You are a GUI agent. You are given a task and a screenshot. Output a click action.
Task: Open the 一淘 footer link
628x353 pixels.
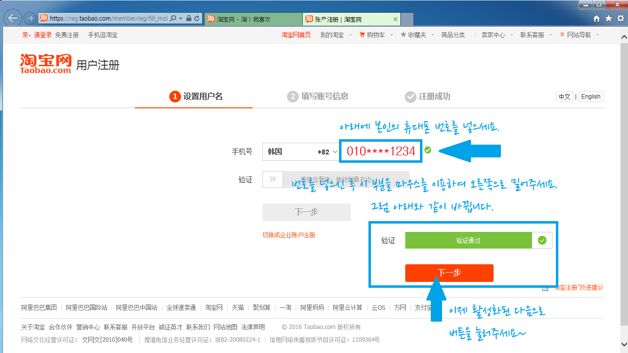(x=286, y=307)
